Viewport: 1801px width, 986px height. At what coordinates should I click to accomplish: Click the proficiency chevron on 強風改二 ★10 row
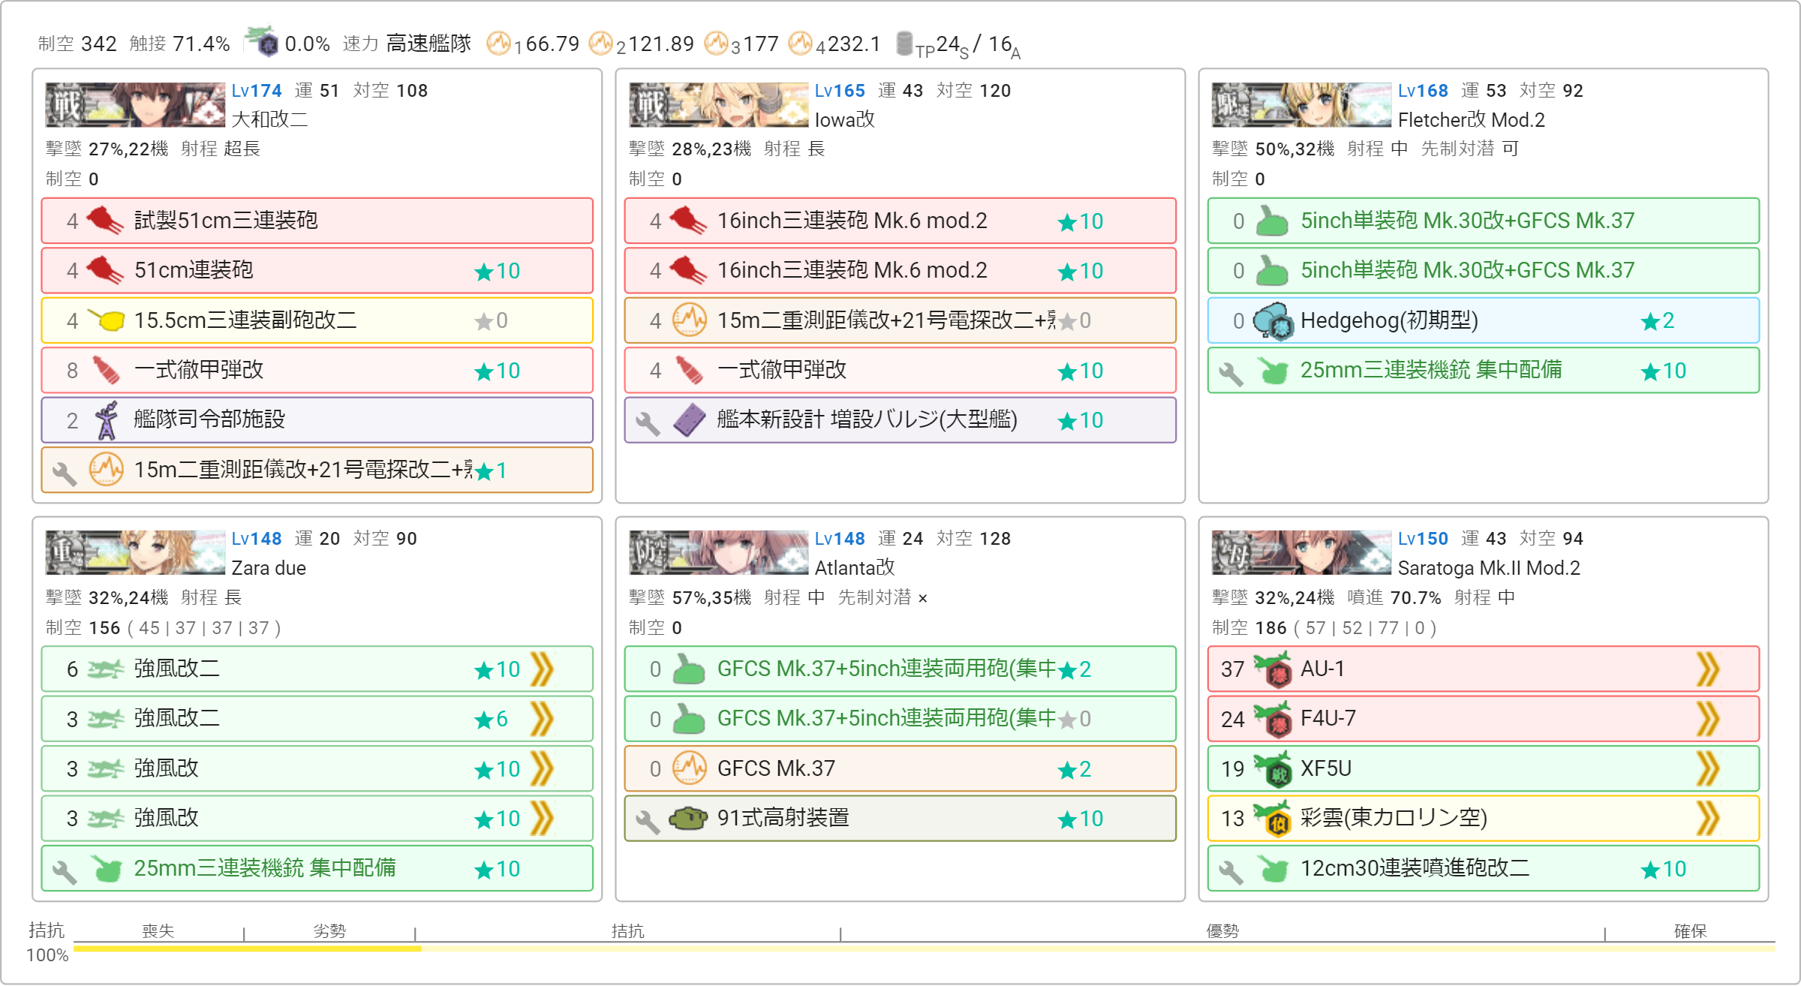point(542,669)
